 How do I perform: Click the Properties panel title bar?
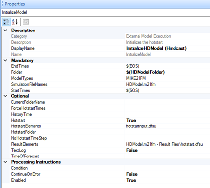pyautogui.click(x=105, y=4)
